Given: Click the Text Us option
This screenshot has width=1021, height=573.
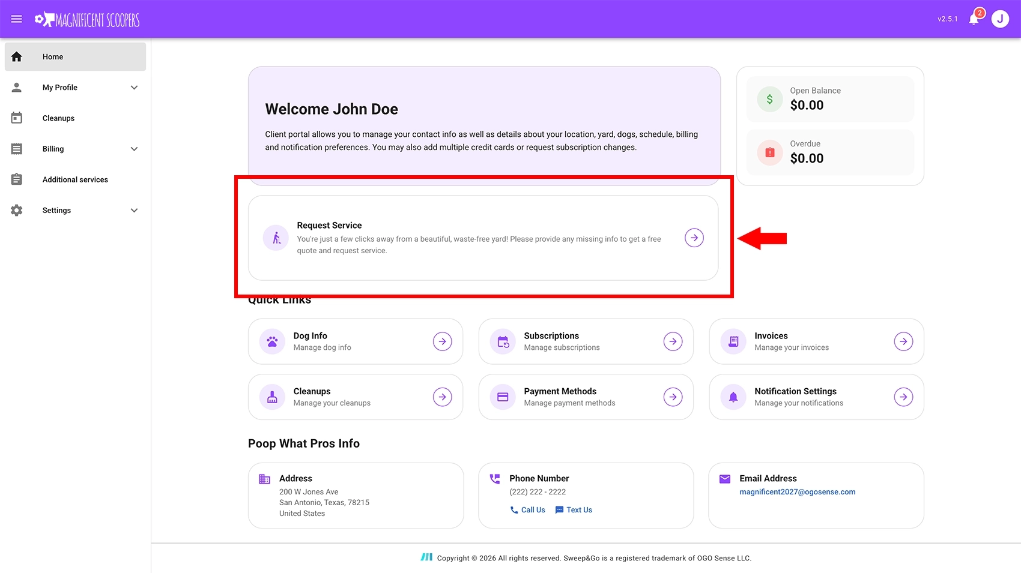Looking at the screenshot, I should pyautogui.click(x=573, y=509).
